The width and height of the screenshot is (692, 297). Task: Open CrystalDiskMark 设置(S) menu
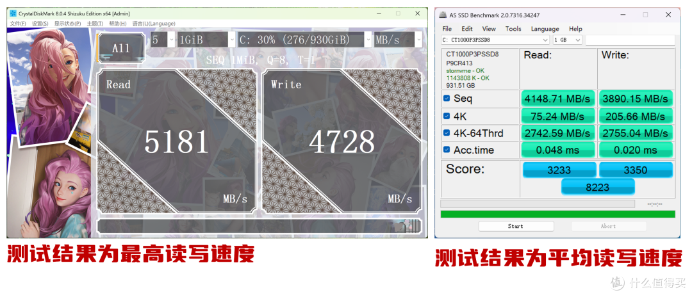coord(40,23)
